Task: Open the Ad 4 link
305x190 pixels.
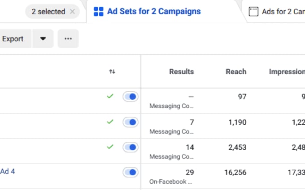Action: [8, 171]
